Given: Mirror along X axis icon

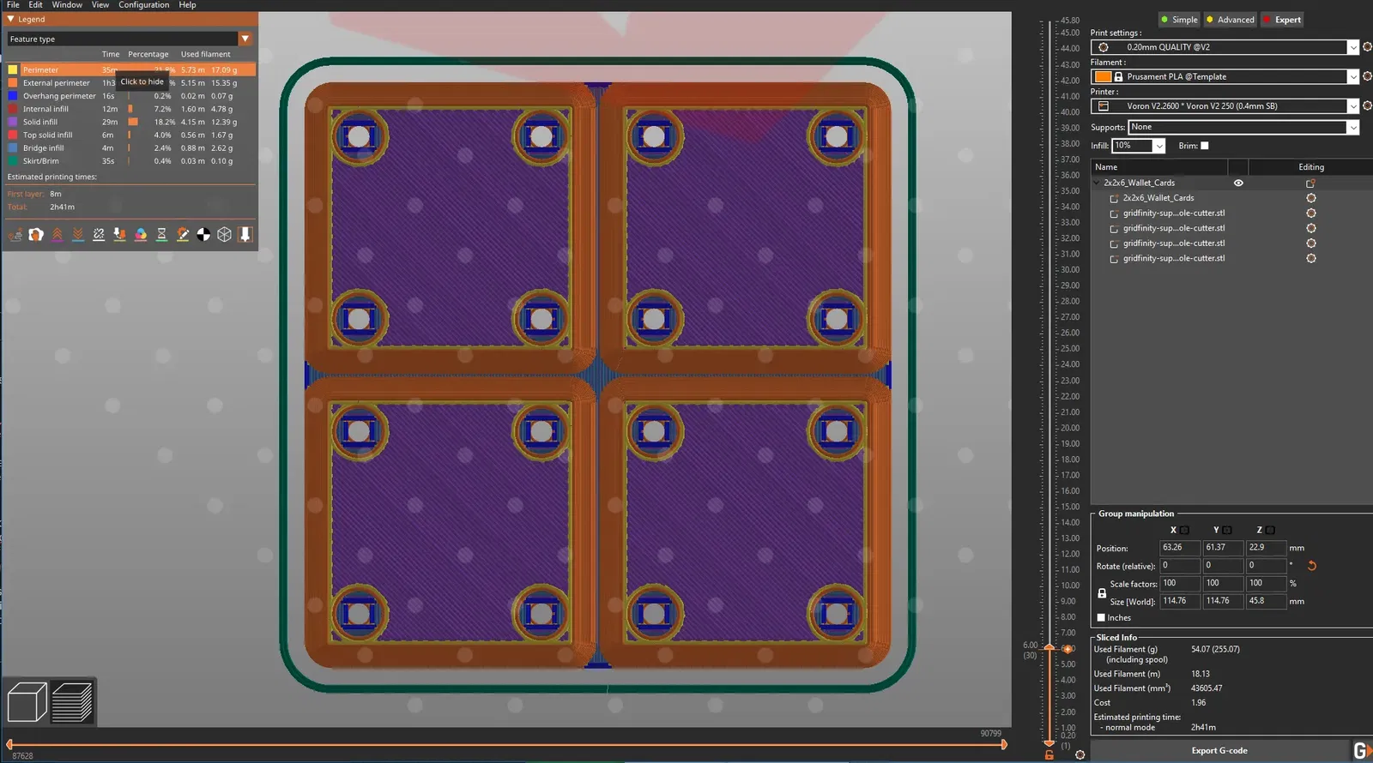Looking at the screenshot, I should [x=1185, y=530].
